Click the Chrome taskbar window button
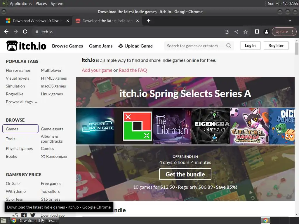 coord(34,220)
